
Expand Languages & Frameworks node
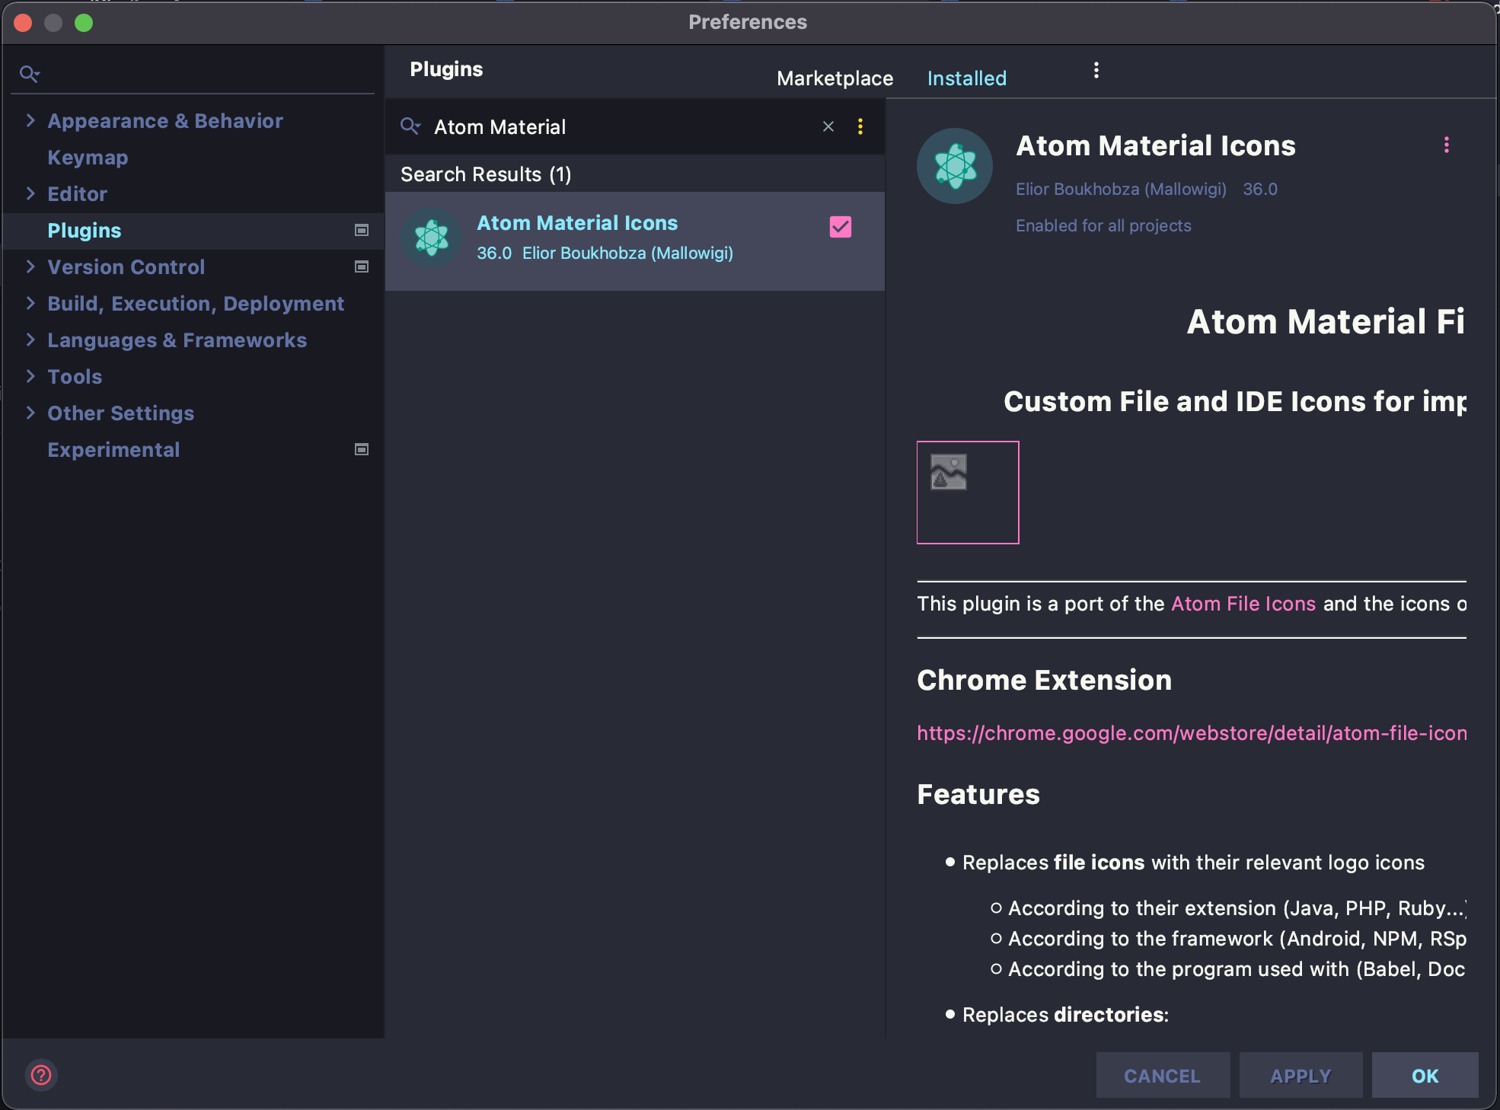30,340
